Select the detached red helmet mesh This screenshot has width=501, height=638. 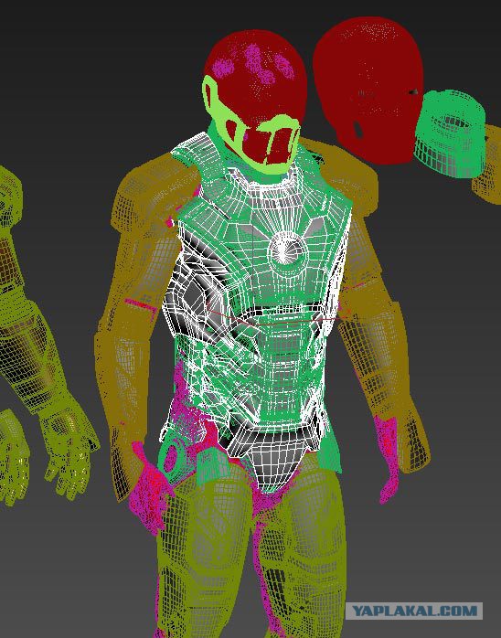coord(368,90)
